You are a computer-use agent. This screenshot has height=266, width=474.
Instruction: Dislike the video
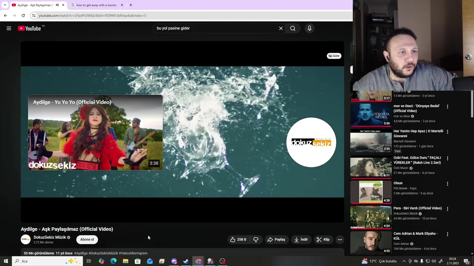(x=256, y=239)
